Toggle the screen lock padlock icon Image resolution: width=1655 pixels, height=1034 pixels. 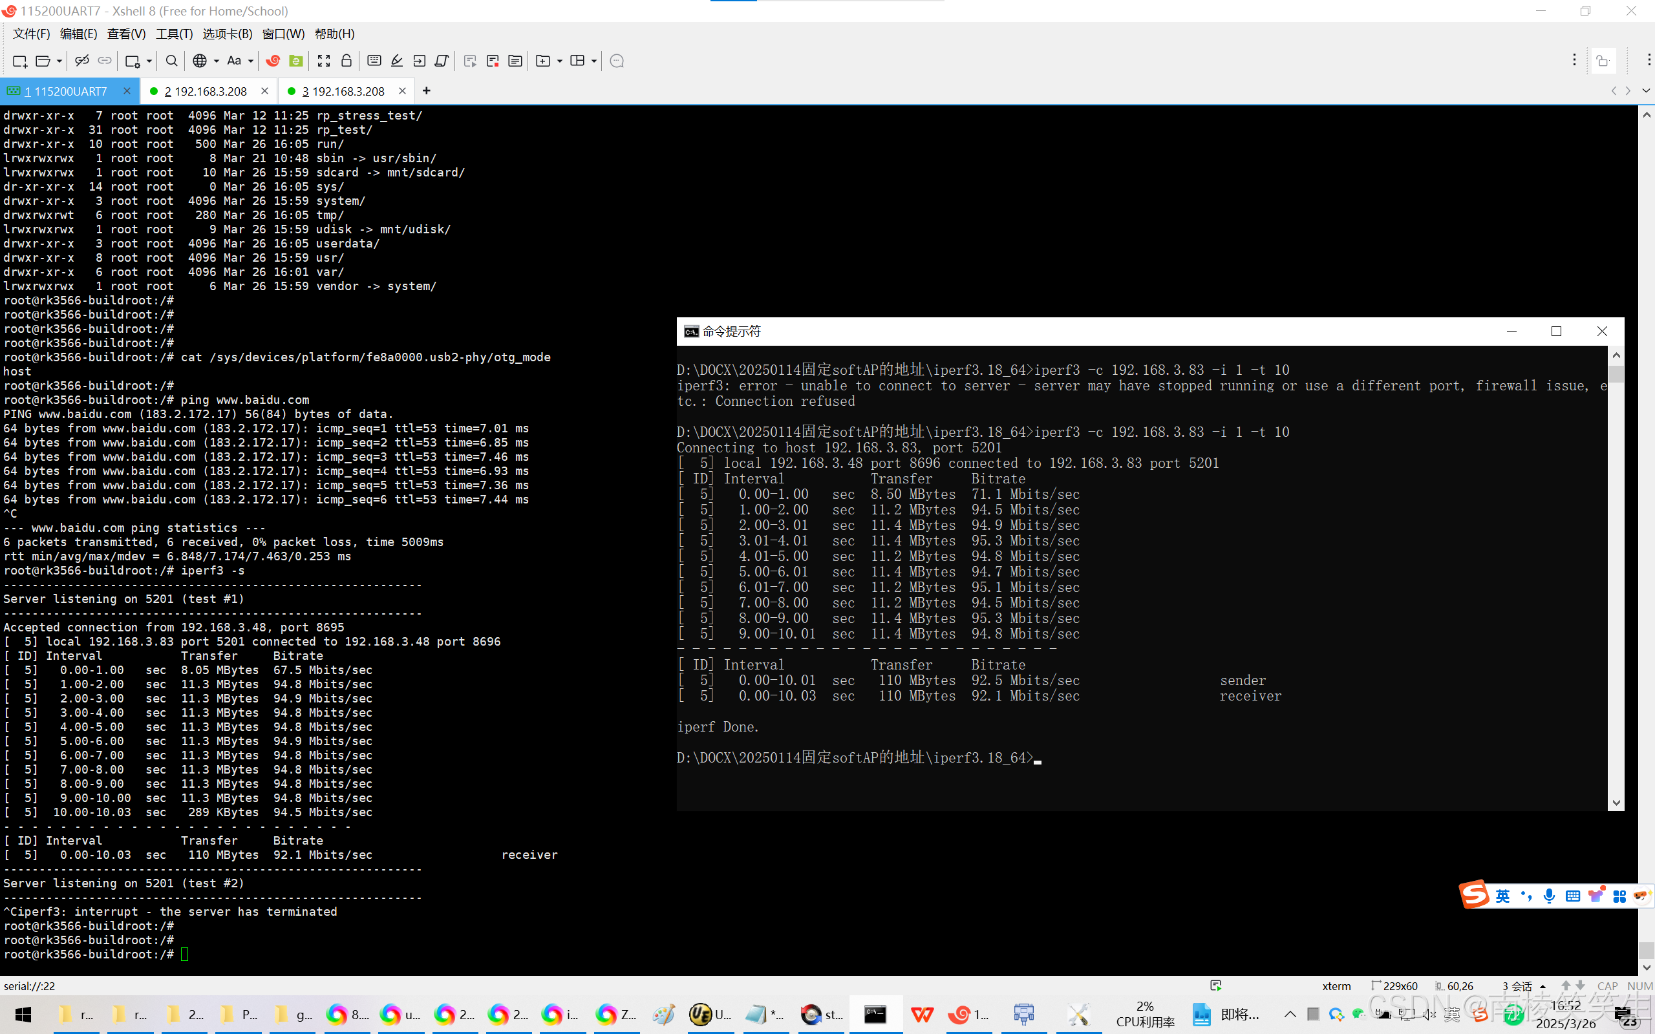coord(346,61)
